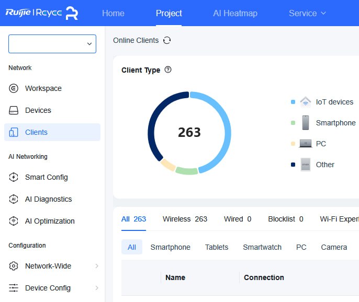Click the Ruijie Reyee logo

[x=42, y=13]
